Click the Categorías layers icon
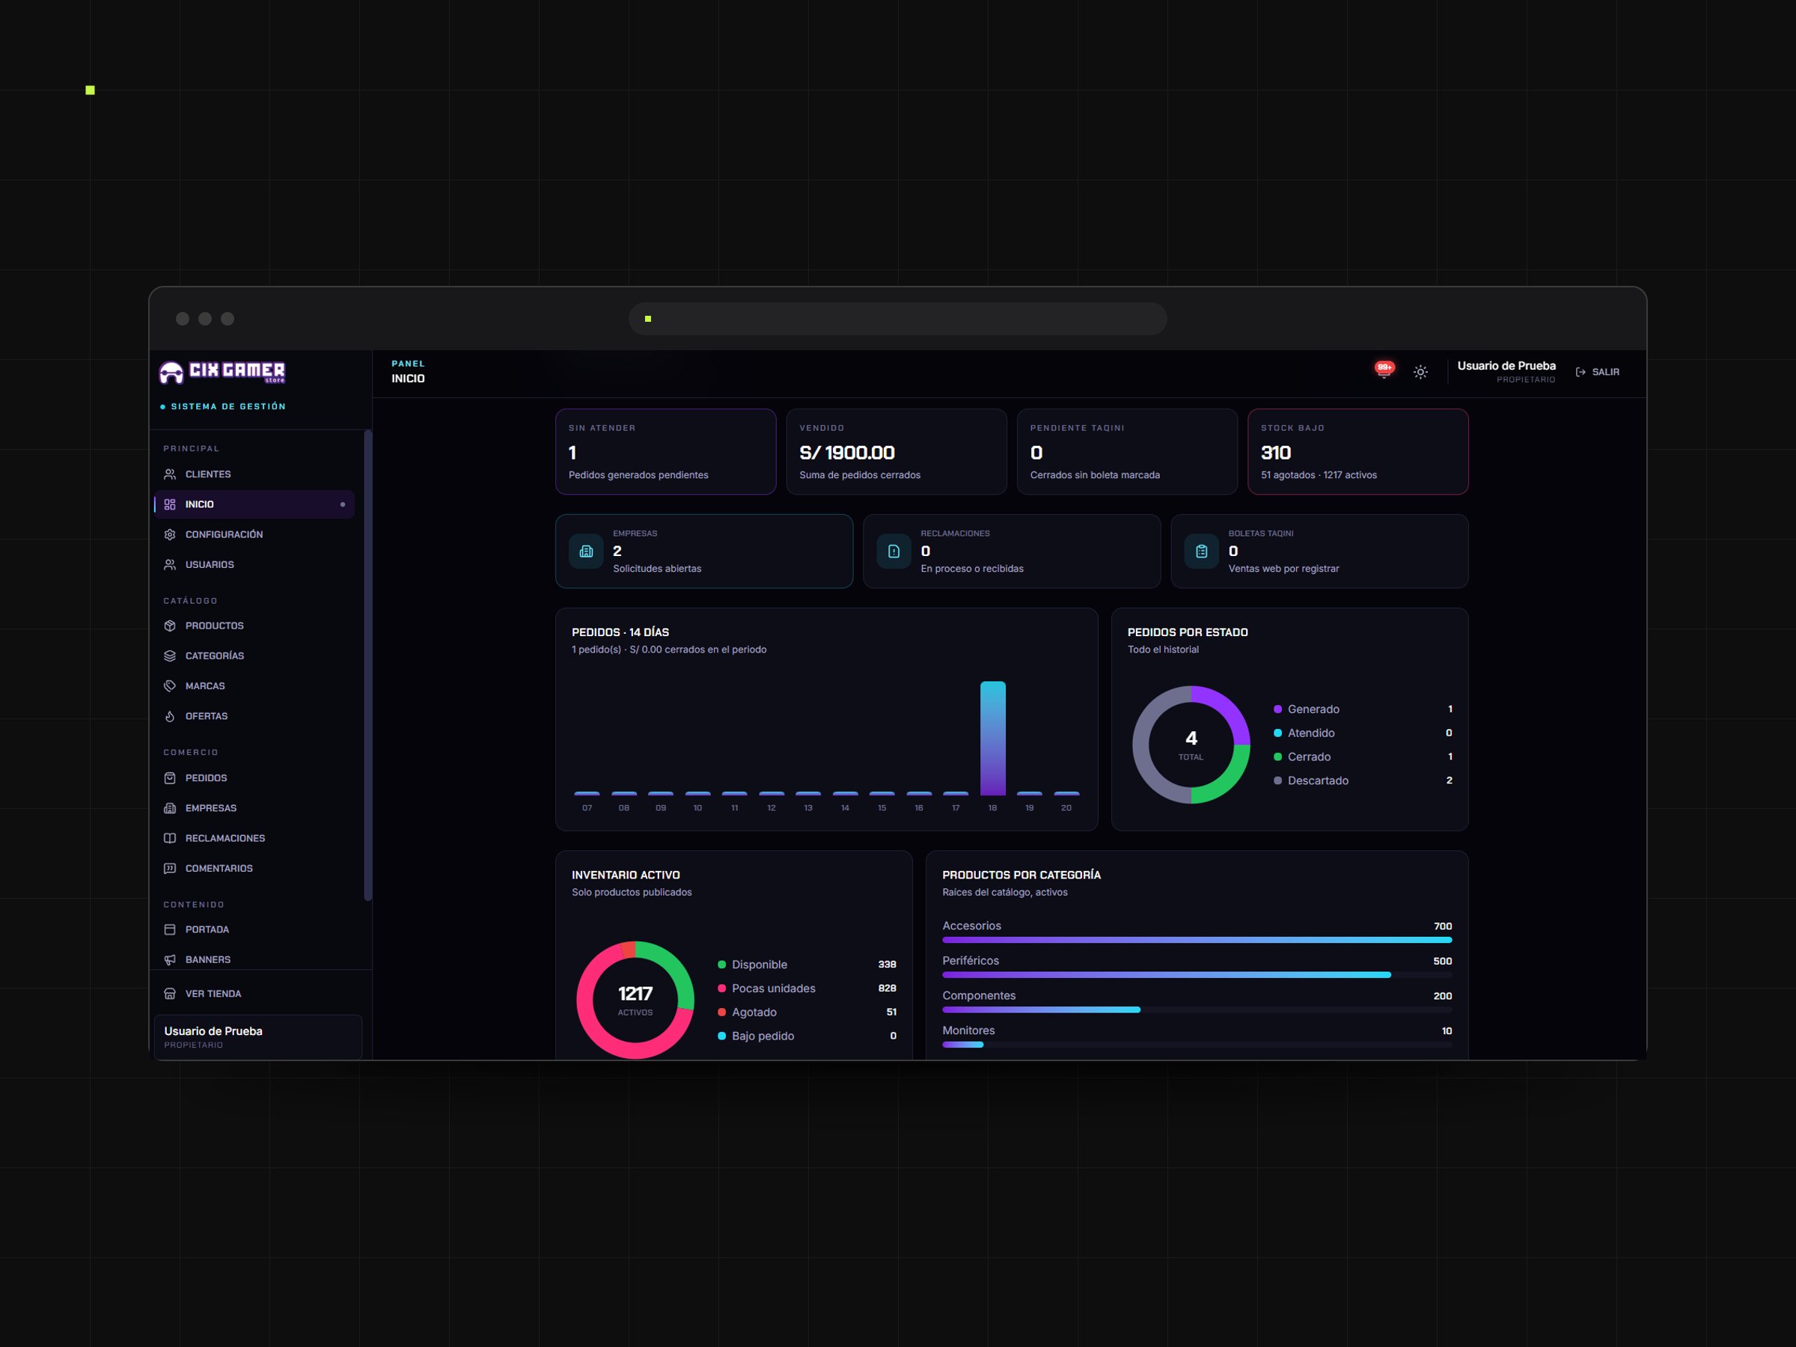The width and height of the screenshot is (1796, 1347). point(170,656)
